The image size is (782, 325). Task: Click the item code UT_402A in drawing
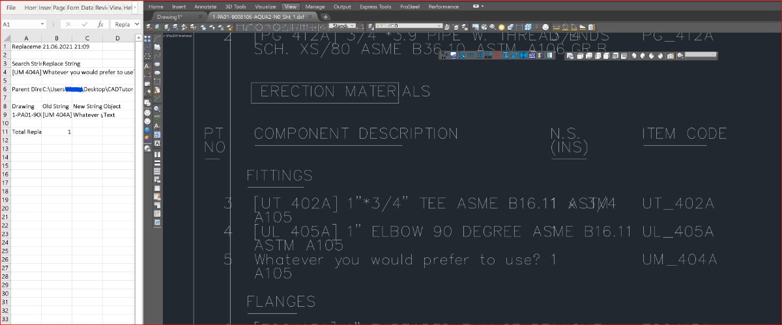click(678, 204)
